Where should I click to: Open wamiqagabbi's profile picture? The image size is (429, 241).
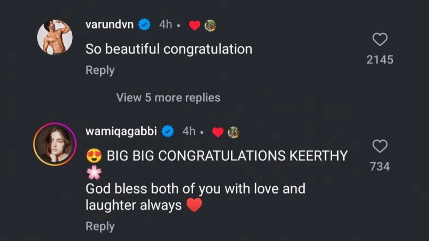(54, 144)
